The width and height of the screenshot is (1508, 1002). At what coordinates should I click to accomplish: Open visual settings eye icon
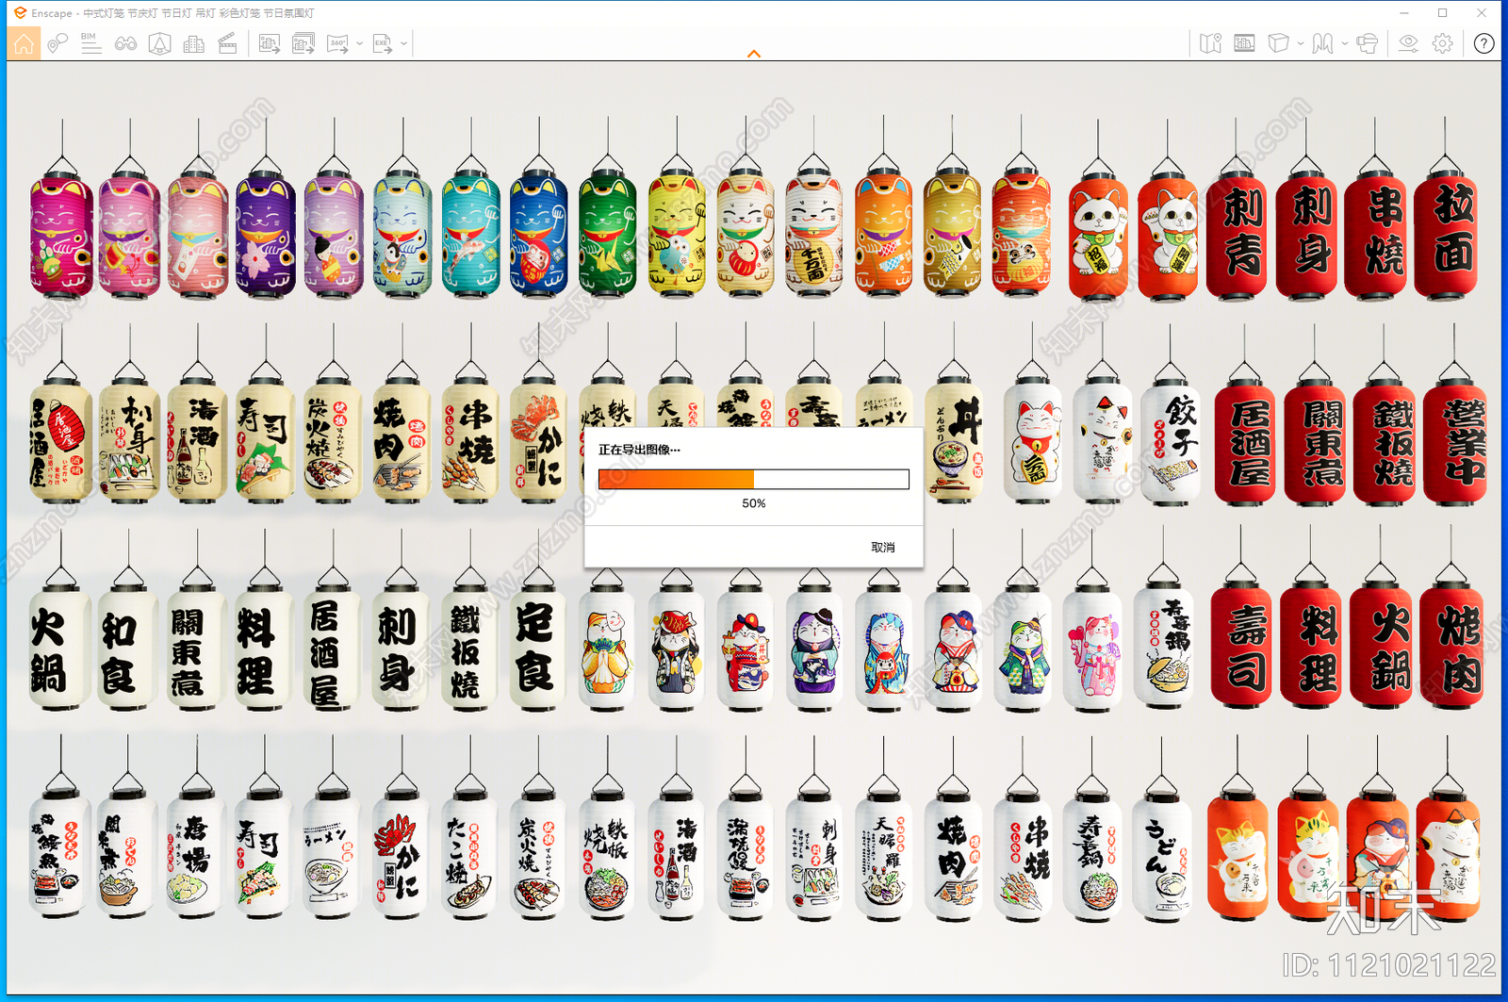click(x=1408, y=43)
